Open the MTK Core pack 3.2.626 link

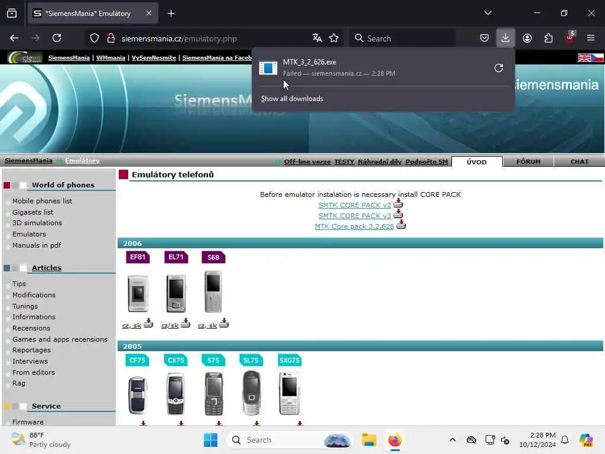click(354, 226)
